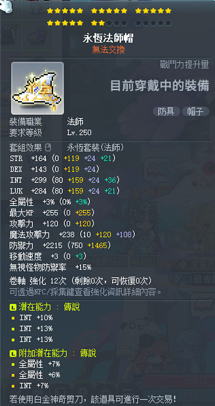Click the mouse icon beside 套組效果
Image resolution: width=215 pixels, height=406 pixels.
[x=48, y=148]
